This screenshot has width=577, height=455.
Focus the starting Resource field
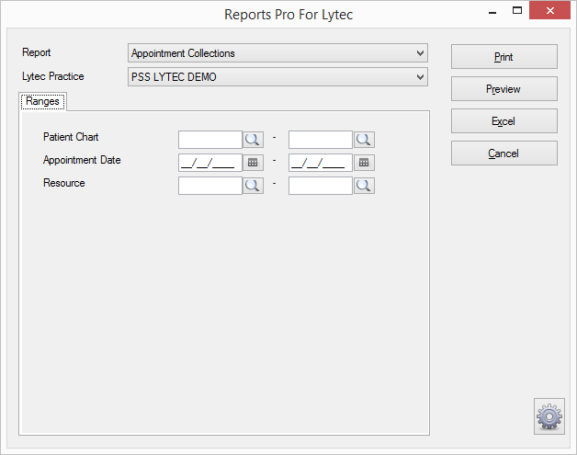coord(210,186)
